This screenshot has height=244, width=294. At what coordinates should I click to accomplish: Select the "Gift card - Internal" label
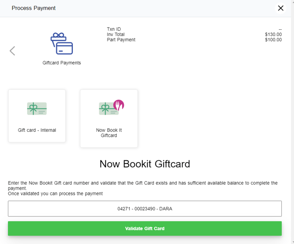coord(37,130)
